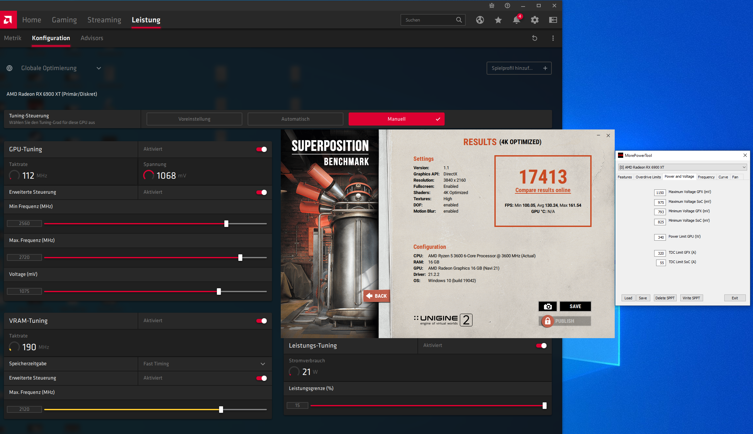Toggle Leistungs-Tuning off
The width and height of the screenshot is (753, 434).
pos(541,346)
